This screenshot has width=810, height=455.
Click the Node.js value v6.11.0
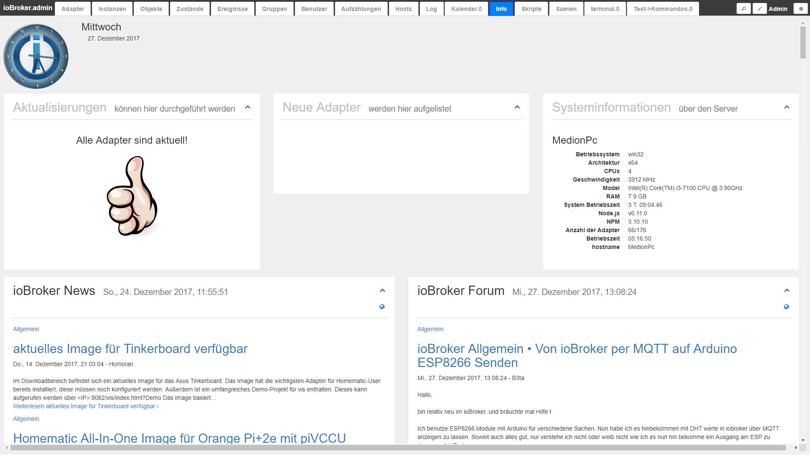pos(637,213)
